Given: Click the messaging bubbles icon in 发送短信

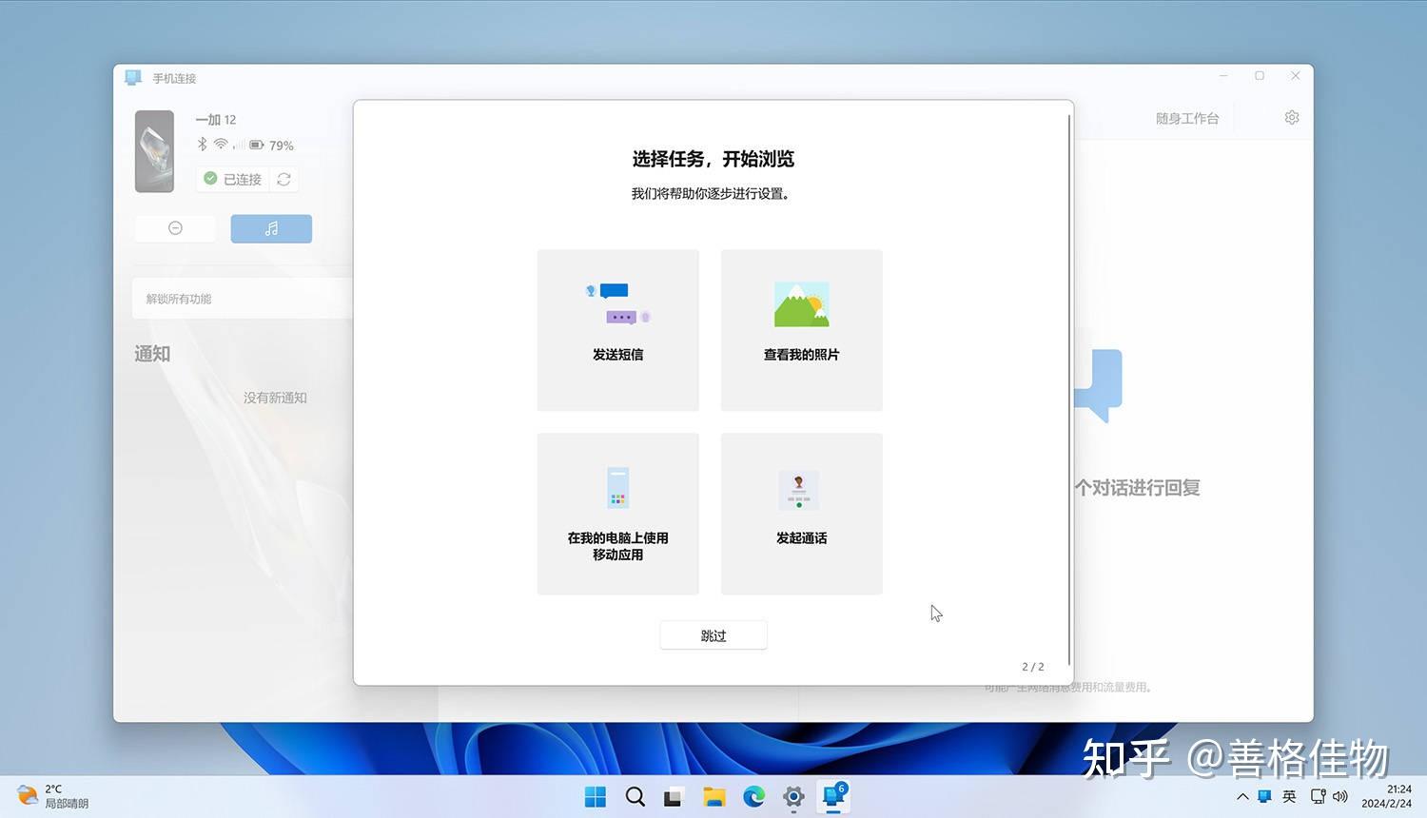Looking at the screenshot, I should 618,303.
